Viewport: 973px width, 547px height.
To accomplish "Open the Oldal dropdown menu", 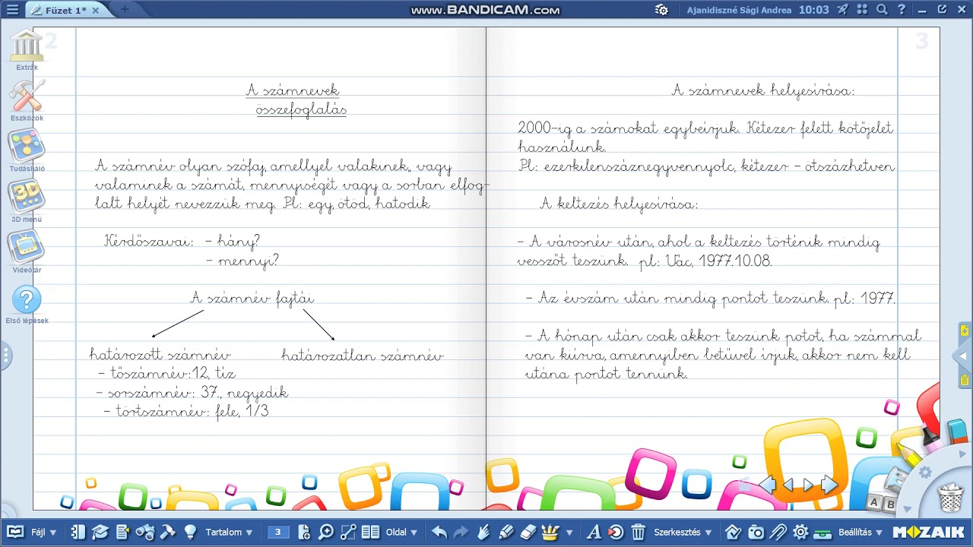I will [402, 533].
